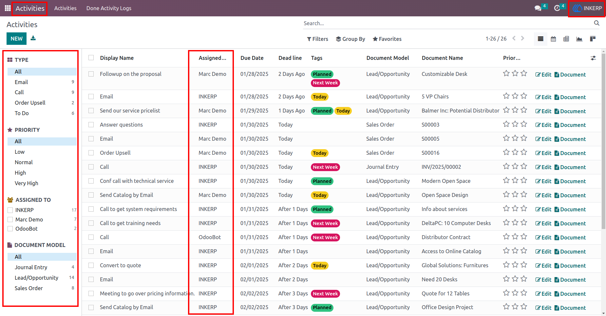Click the vertical scrollbar of the list

[x=603, y=141]
